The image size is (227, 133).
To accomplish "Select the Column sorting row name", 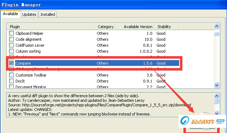I will click(28, 51).
